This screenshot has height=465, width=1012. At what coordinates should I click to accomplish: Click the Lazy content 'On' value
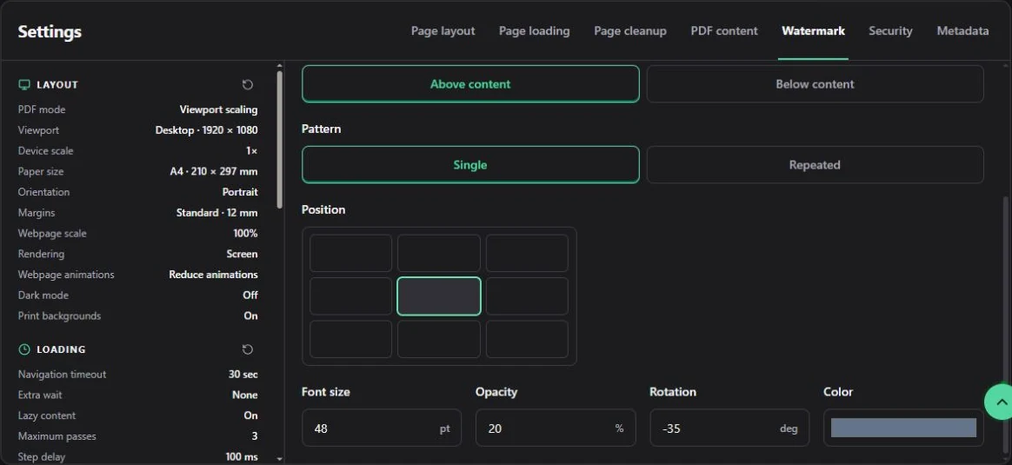[251, 415]
